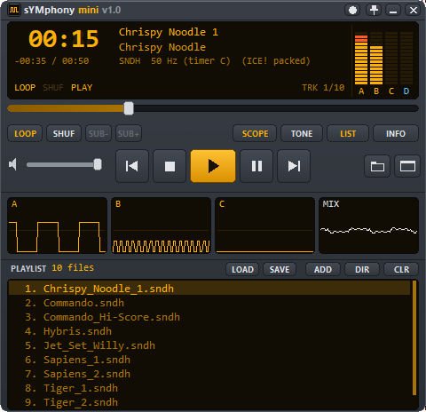Image resolution: width=426 pixels, height=412 pixels.
Task: Select Sapiens_1.sndh in the playlist
Action: pyautogui.click(x=209, y=360)
